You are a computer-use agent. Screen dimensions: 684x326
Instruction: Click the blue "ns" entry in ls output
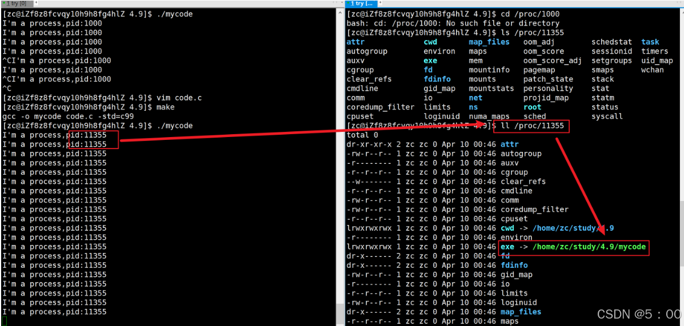coord(473,107)
